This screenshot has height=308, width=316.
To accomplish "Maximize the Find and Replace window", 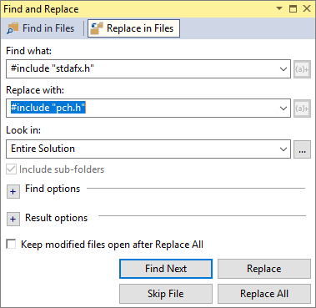I will click(x=293, y=8).
